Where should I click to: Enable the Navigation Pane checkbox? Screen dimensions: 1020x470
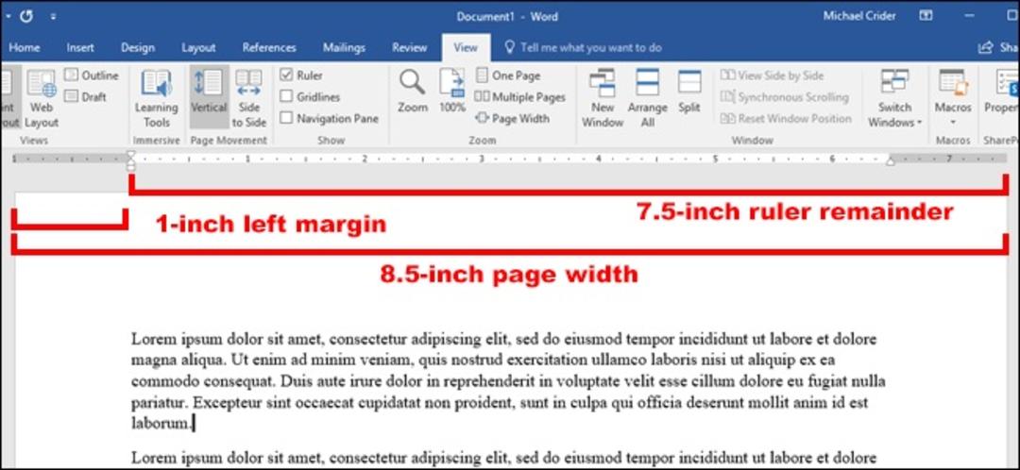point(286,118)
